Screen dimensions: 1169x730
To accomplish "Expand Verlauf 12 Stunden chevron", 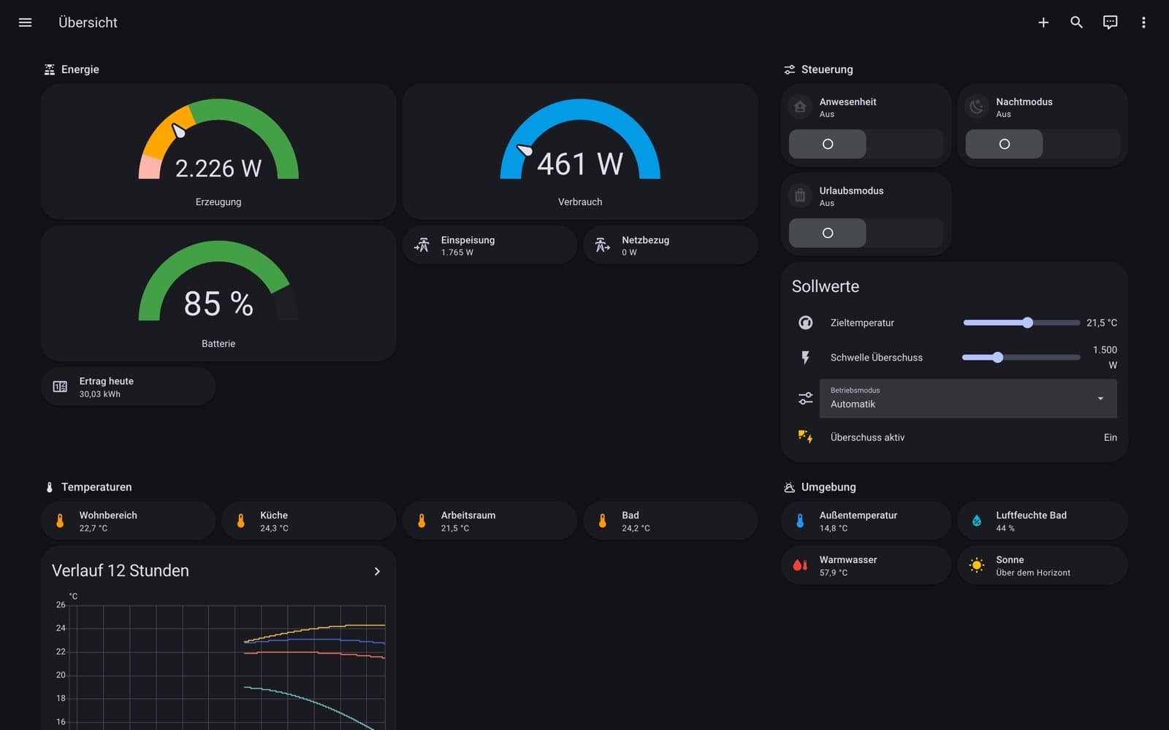I will point(377,571).
